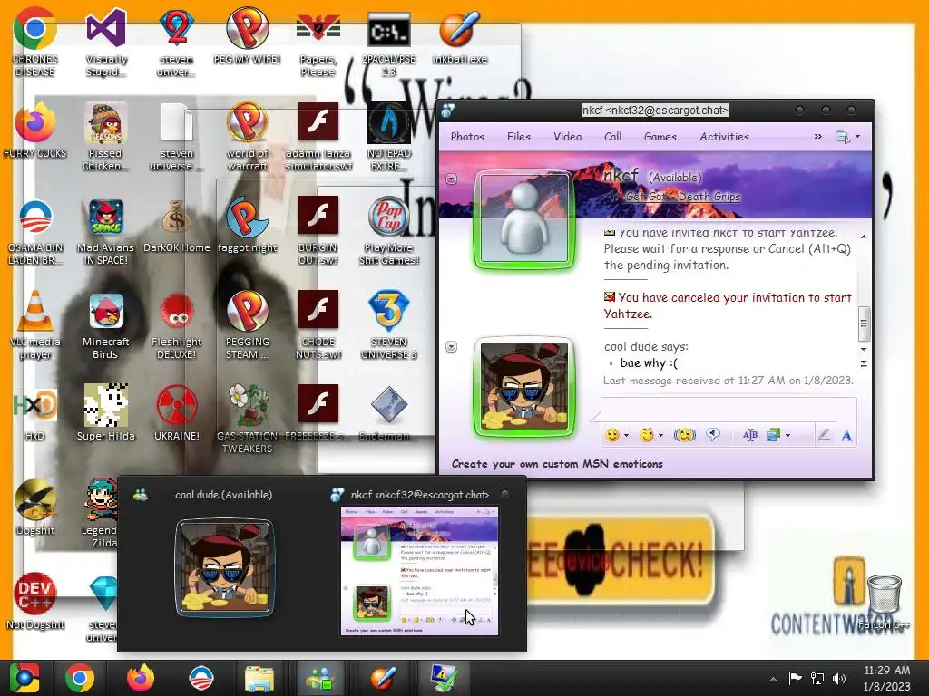Select the Mad Avians IN SPACE! icon

pos(105,231)
